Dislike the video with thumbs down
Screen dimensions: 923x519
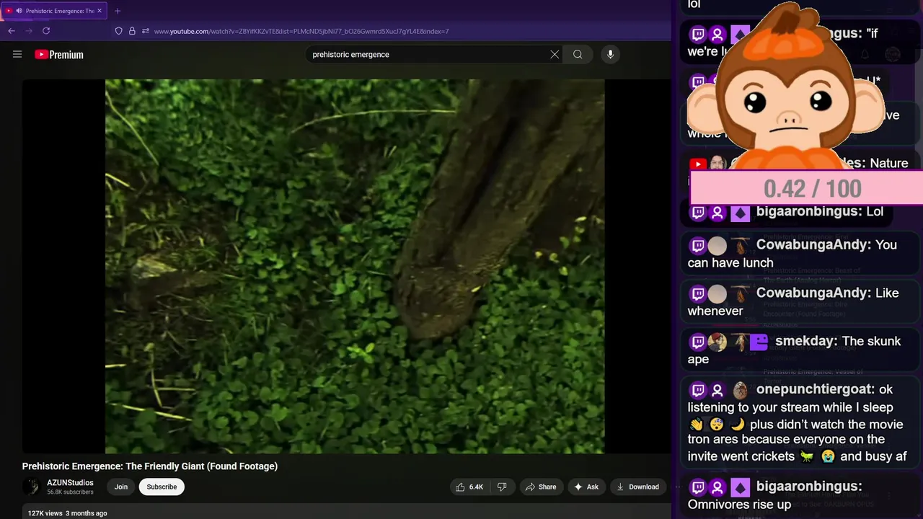pos(502,487)
